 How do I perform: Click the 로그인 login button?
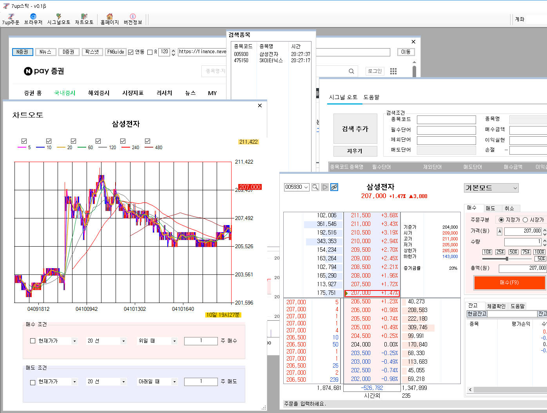click(375, 71)
